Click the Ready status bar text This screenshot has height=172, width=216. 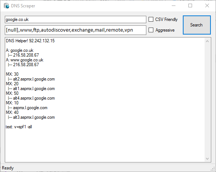click(x=8, y=168)
